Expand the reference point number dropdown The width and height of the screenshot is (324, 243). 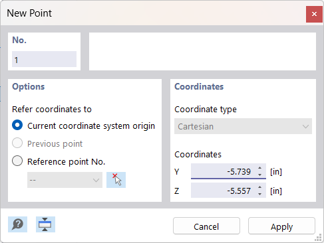tap(65, 180)
